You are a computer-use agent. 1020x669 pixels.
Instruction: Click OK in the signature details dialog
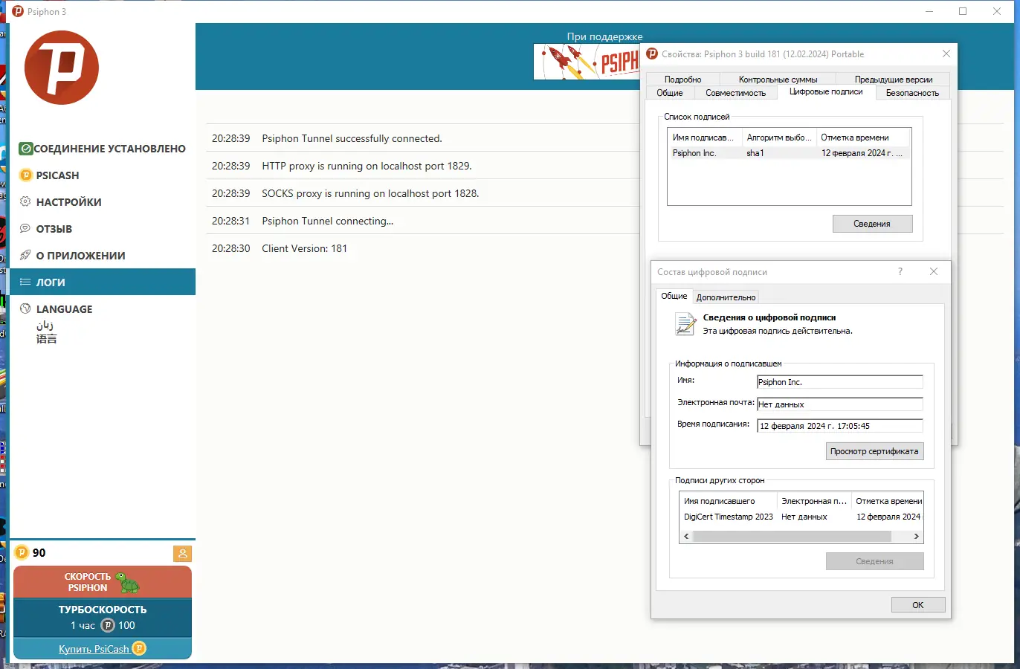tap(918, 605)
